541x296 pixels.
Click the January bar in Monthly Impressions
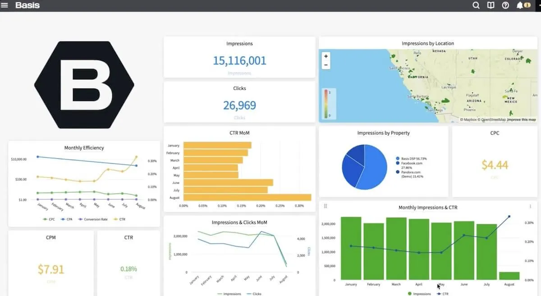click(x=351, y=249)
